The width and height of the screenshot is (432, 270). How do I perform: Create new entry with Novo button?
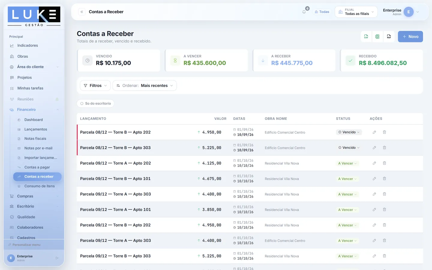pos(410,37)
